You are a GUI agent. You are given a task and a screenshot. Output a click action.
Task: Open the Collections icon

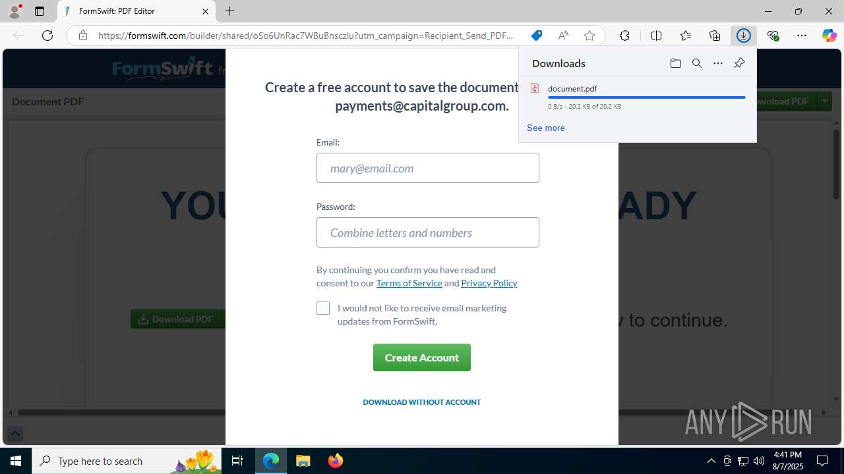point(715,36)
